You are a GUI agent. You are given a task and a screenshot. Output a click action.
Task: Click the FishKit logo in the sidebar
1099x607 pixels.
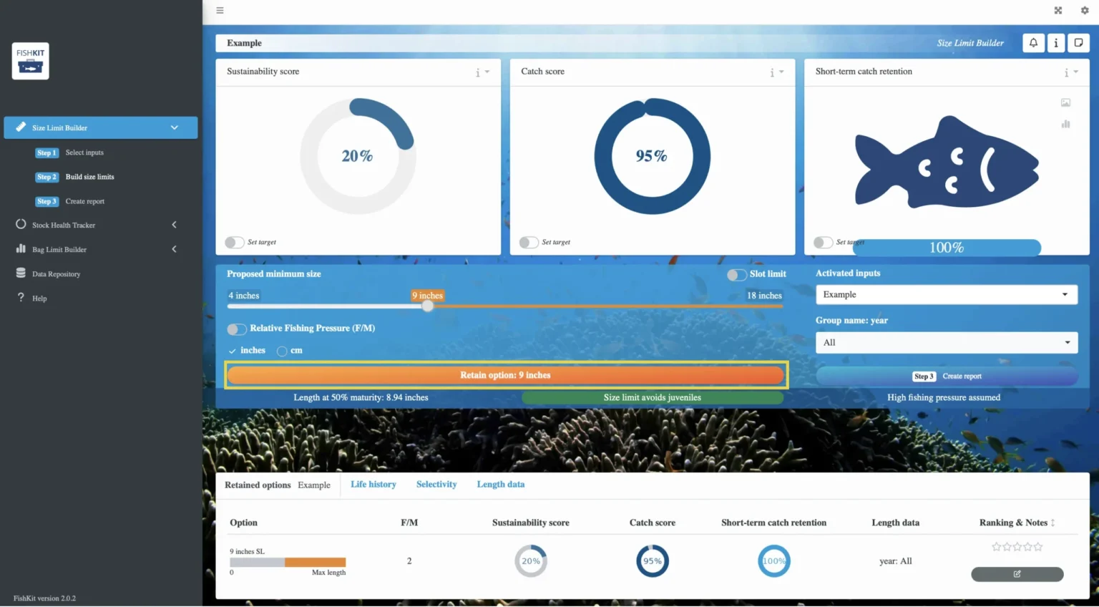(x=31, y=61)
